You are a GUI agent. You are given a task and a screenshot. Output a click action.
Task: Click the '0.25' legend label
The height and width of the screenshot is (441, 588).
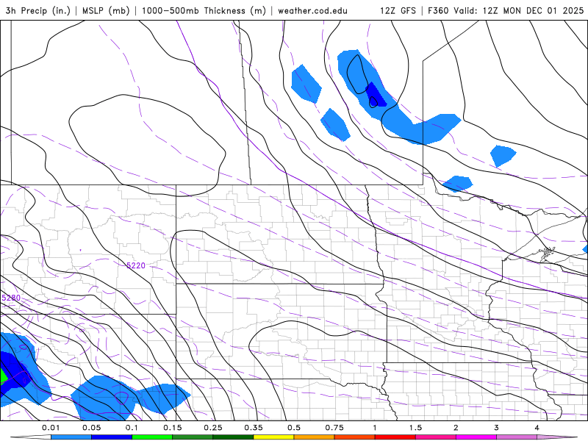(x=213, y=428)
